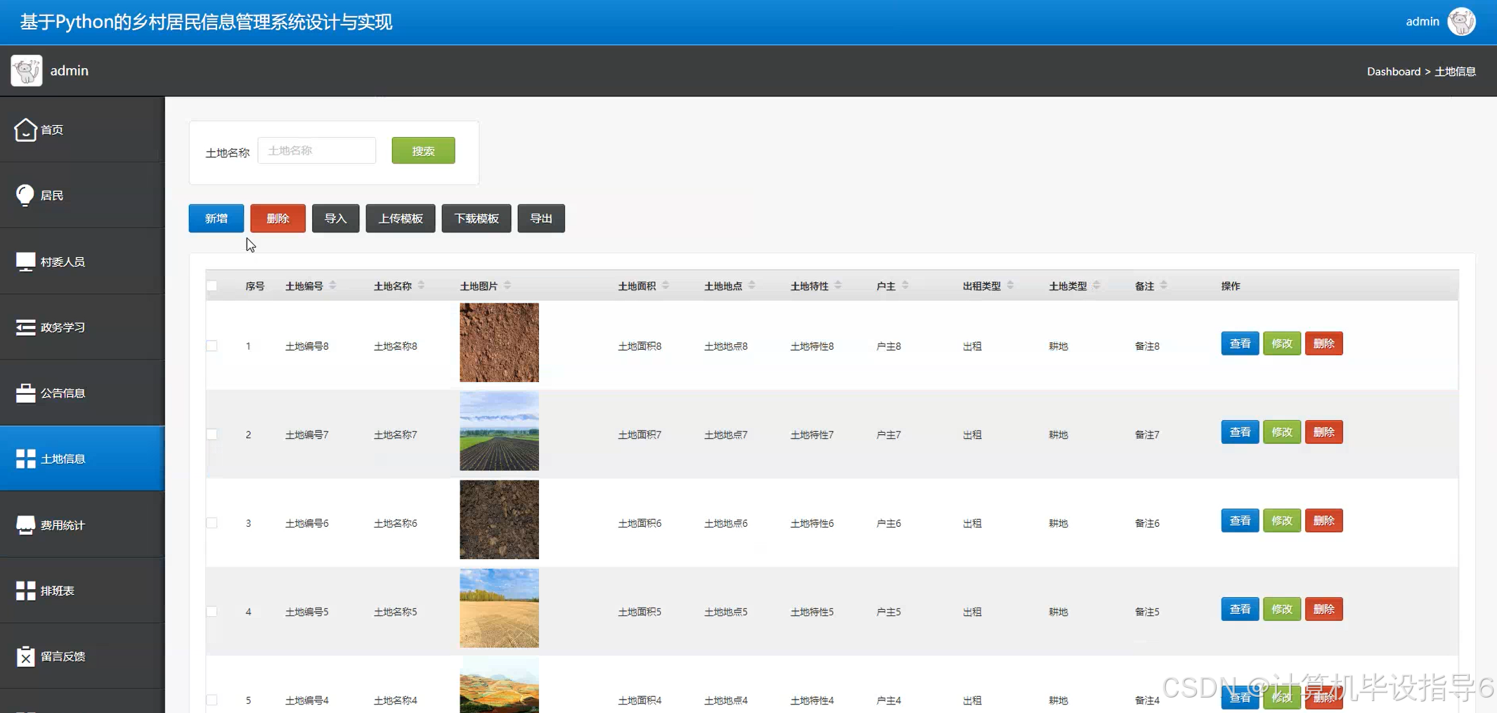
Task: Click 查看 for row 土地编号5
Action: tap(1240, 609)
